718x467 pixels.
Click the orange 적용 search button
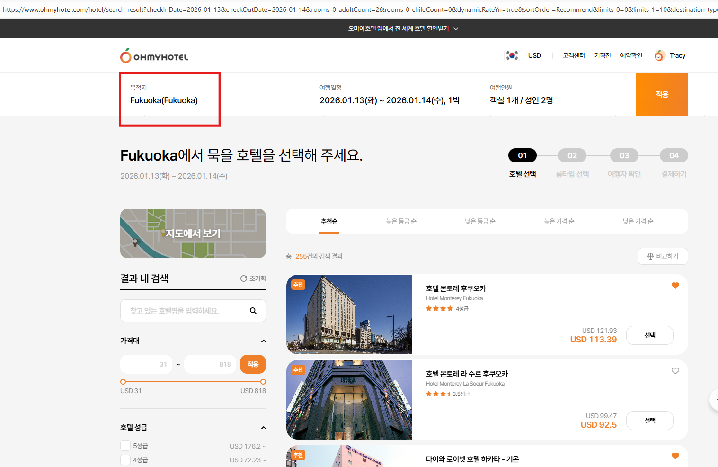point(662,94)
